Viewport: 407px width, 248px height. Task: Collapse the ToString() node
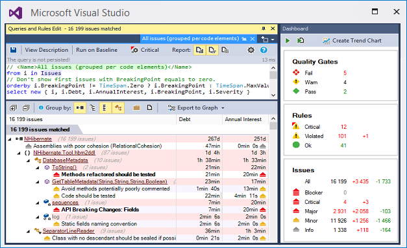(38, 168)
